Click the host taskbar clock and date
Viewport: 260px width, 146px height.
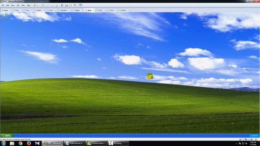[x=253, y=144]
